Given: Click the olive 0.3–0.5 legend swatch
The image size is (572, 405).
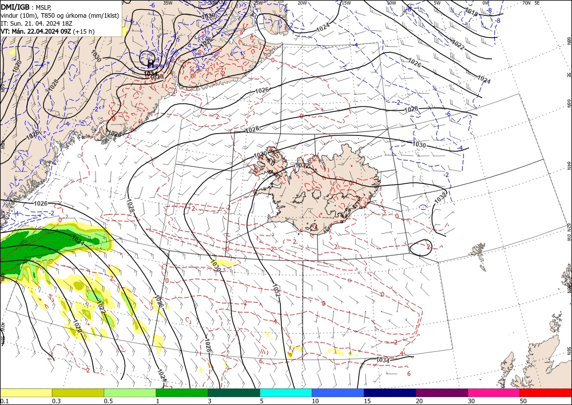Looking at the screenshot, I should pyautogui.click(x=78, y=392).
